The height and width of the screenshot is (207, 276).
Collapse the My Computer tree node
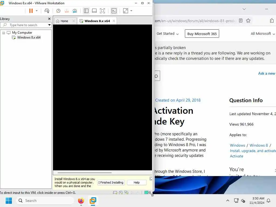tap(4, 33)
